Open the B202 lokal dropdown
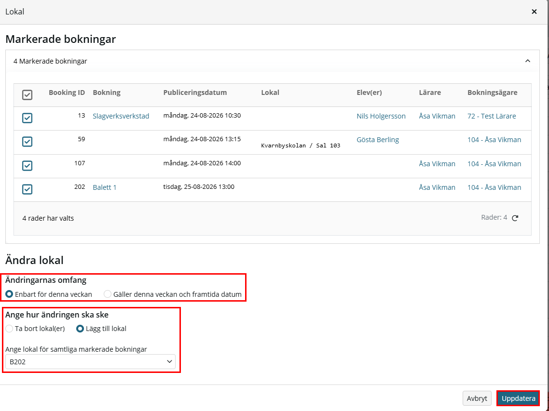This screenshot has width=549, height=411. [90, 362]
